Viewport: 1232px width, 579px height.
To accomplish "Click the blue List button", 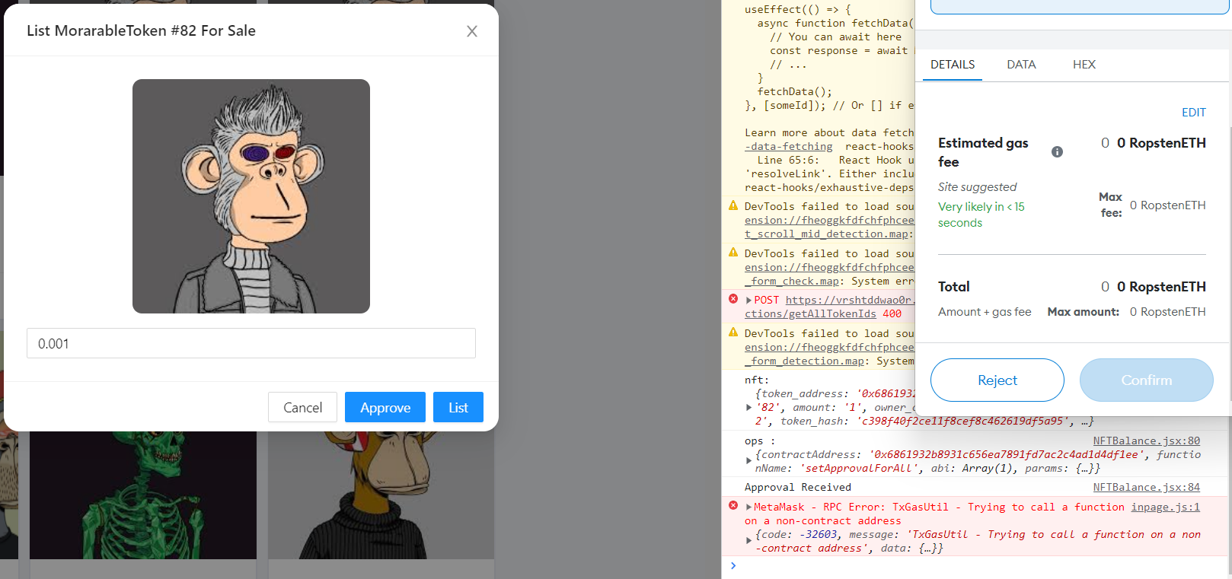I will (x=458, y=407).
